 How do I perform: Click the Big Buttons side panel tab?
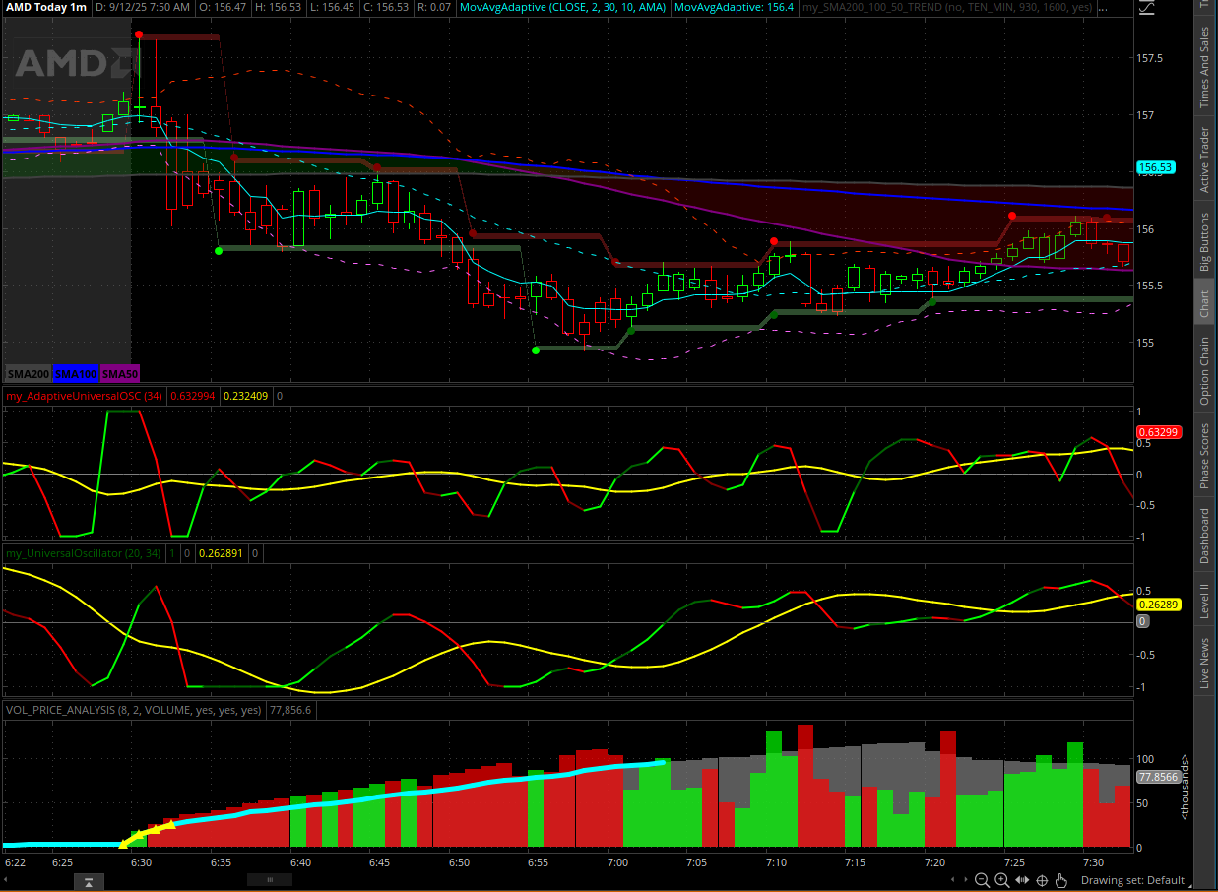coord(1203,242)
